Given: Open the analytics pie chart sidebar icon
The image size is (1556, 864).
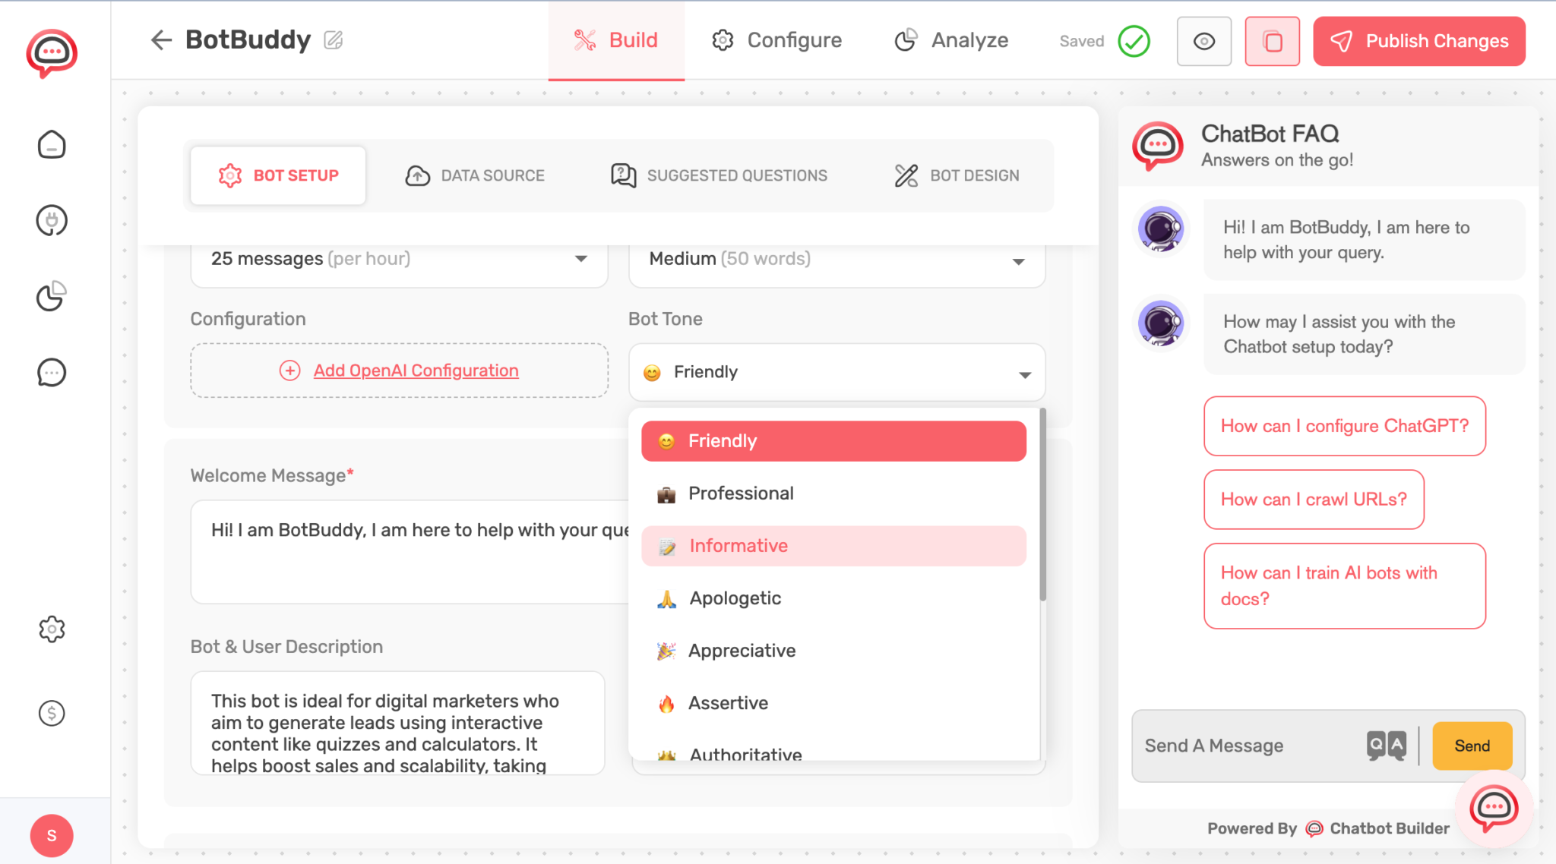Looking at the screenshot, I should pos(52,296).
